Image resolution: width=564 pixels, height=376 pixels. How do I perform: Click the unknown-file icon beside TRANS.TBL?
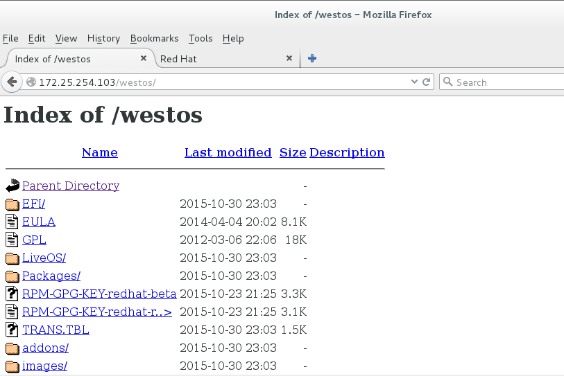(x=12, y=330)
